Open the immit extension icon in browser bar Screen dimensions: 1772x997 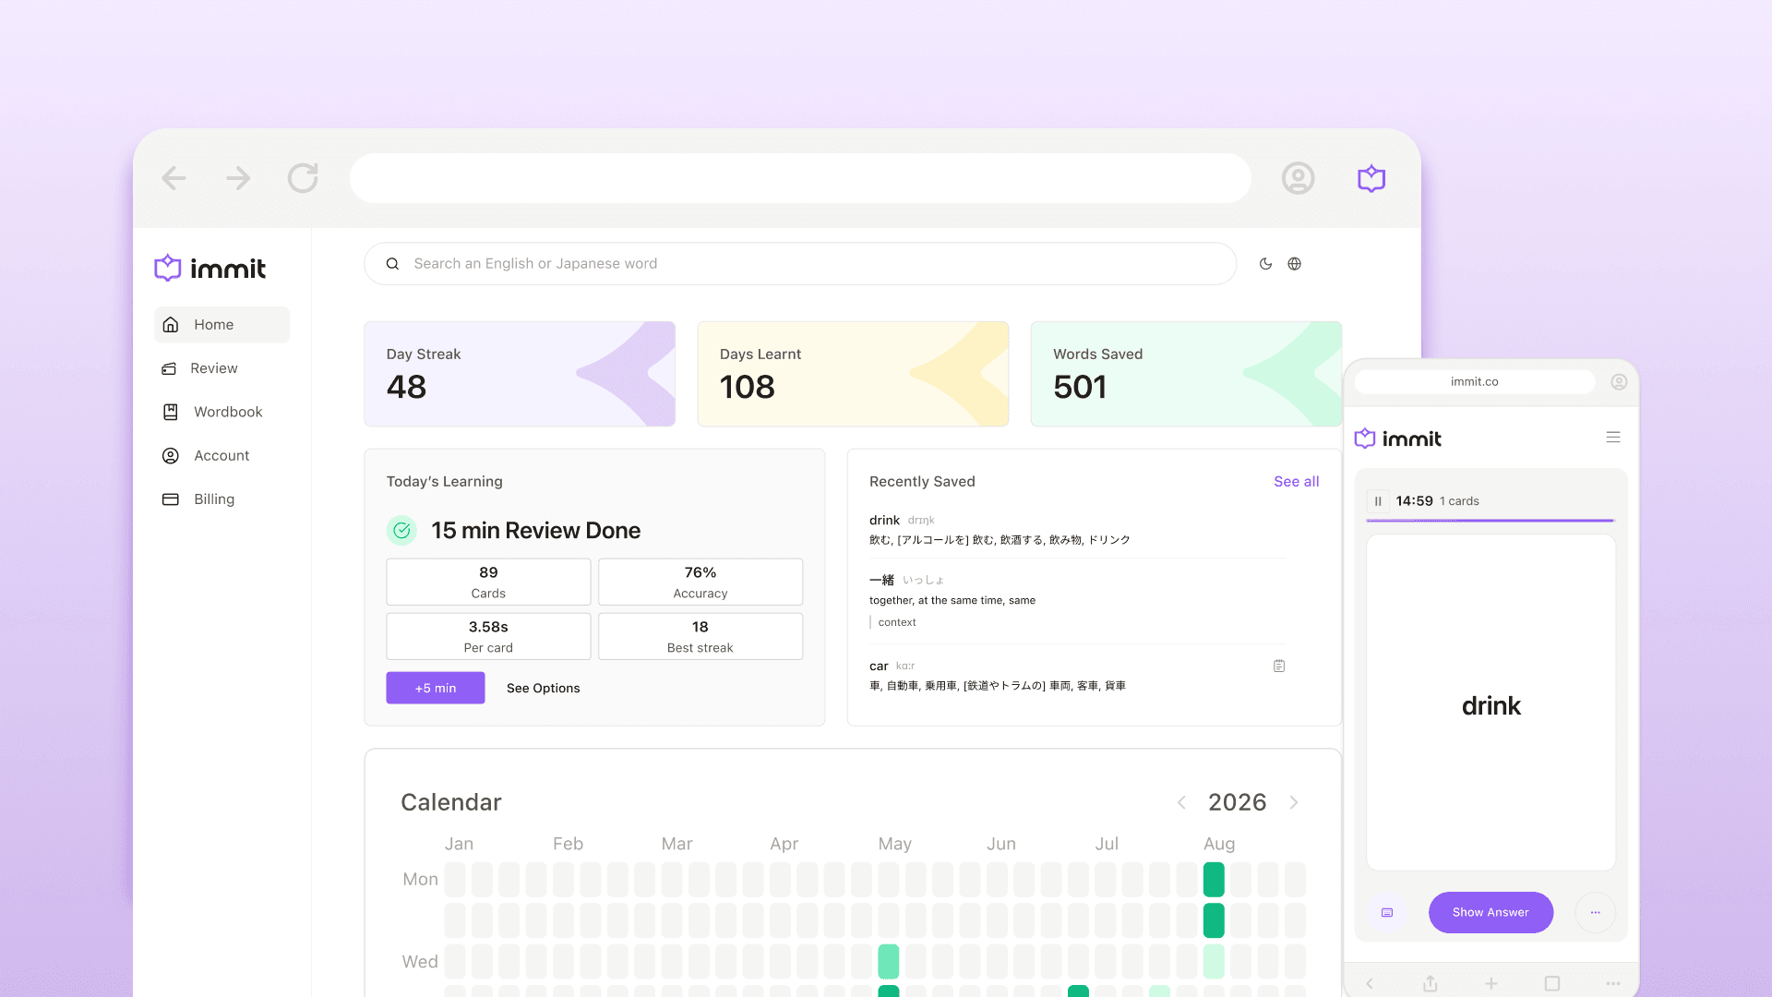[1371, 178]
